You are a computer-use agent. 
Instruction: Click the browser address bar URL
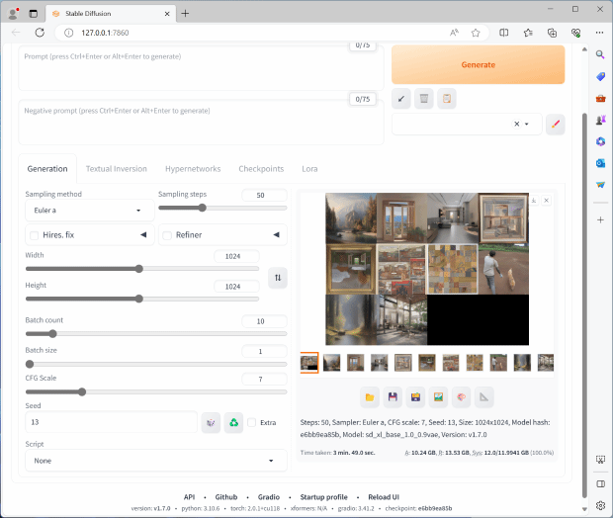click(x=105, y=33)
